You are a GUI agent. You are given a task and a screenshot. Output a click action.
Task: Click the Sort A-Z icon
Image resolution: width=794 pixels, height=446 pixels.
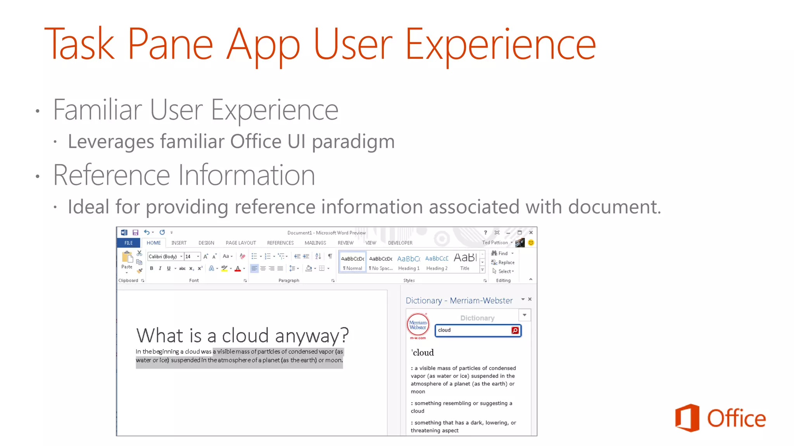coord(318,256)
